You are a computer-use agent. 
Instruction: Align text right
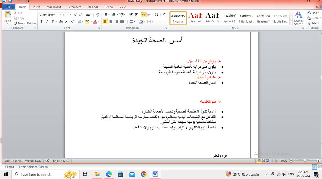tap(116, 22)
